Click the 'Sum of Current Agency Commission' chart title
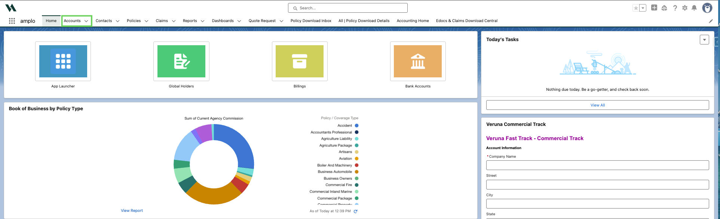720x219 pixels. [x=214, y=118]
